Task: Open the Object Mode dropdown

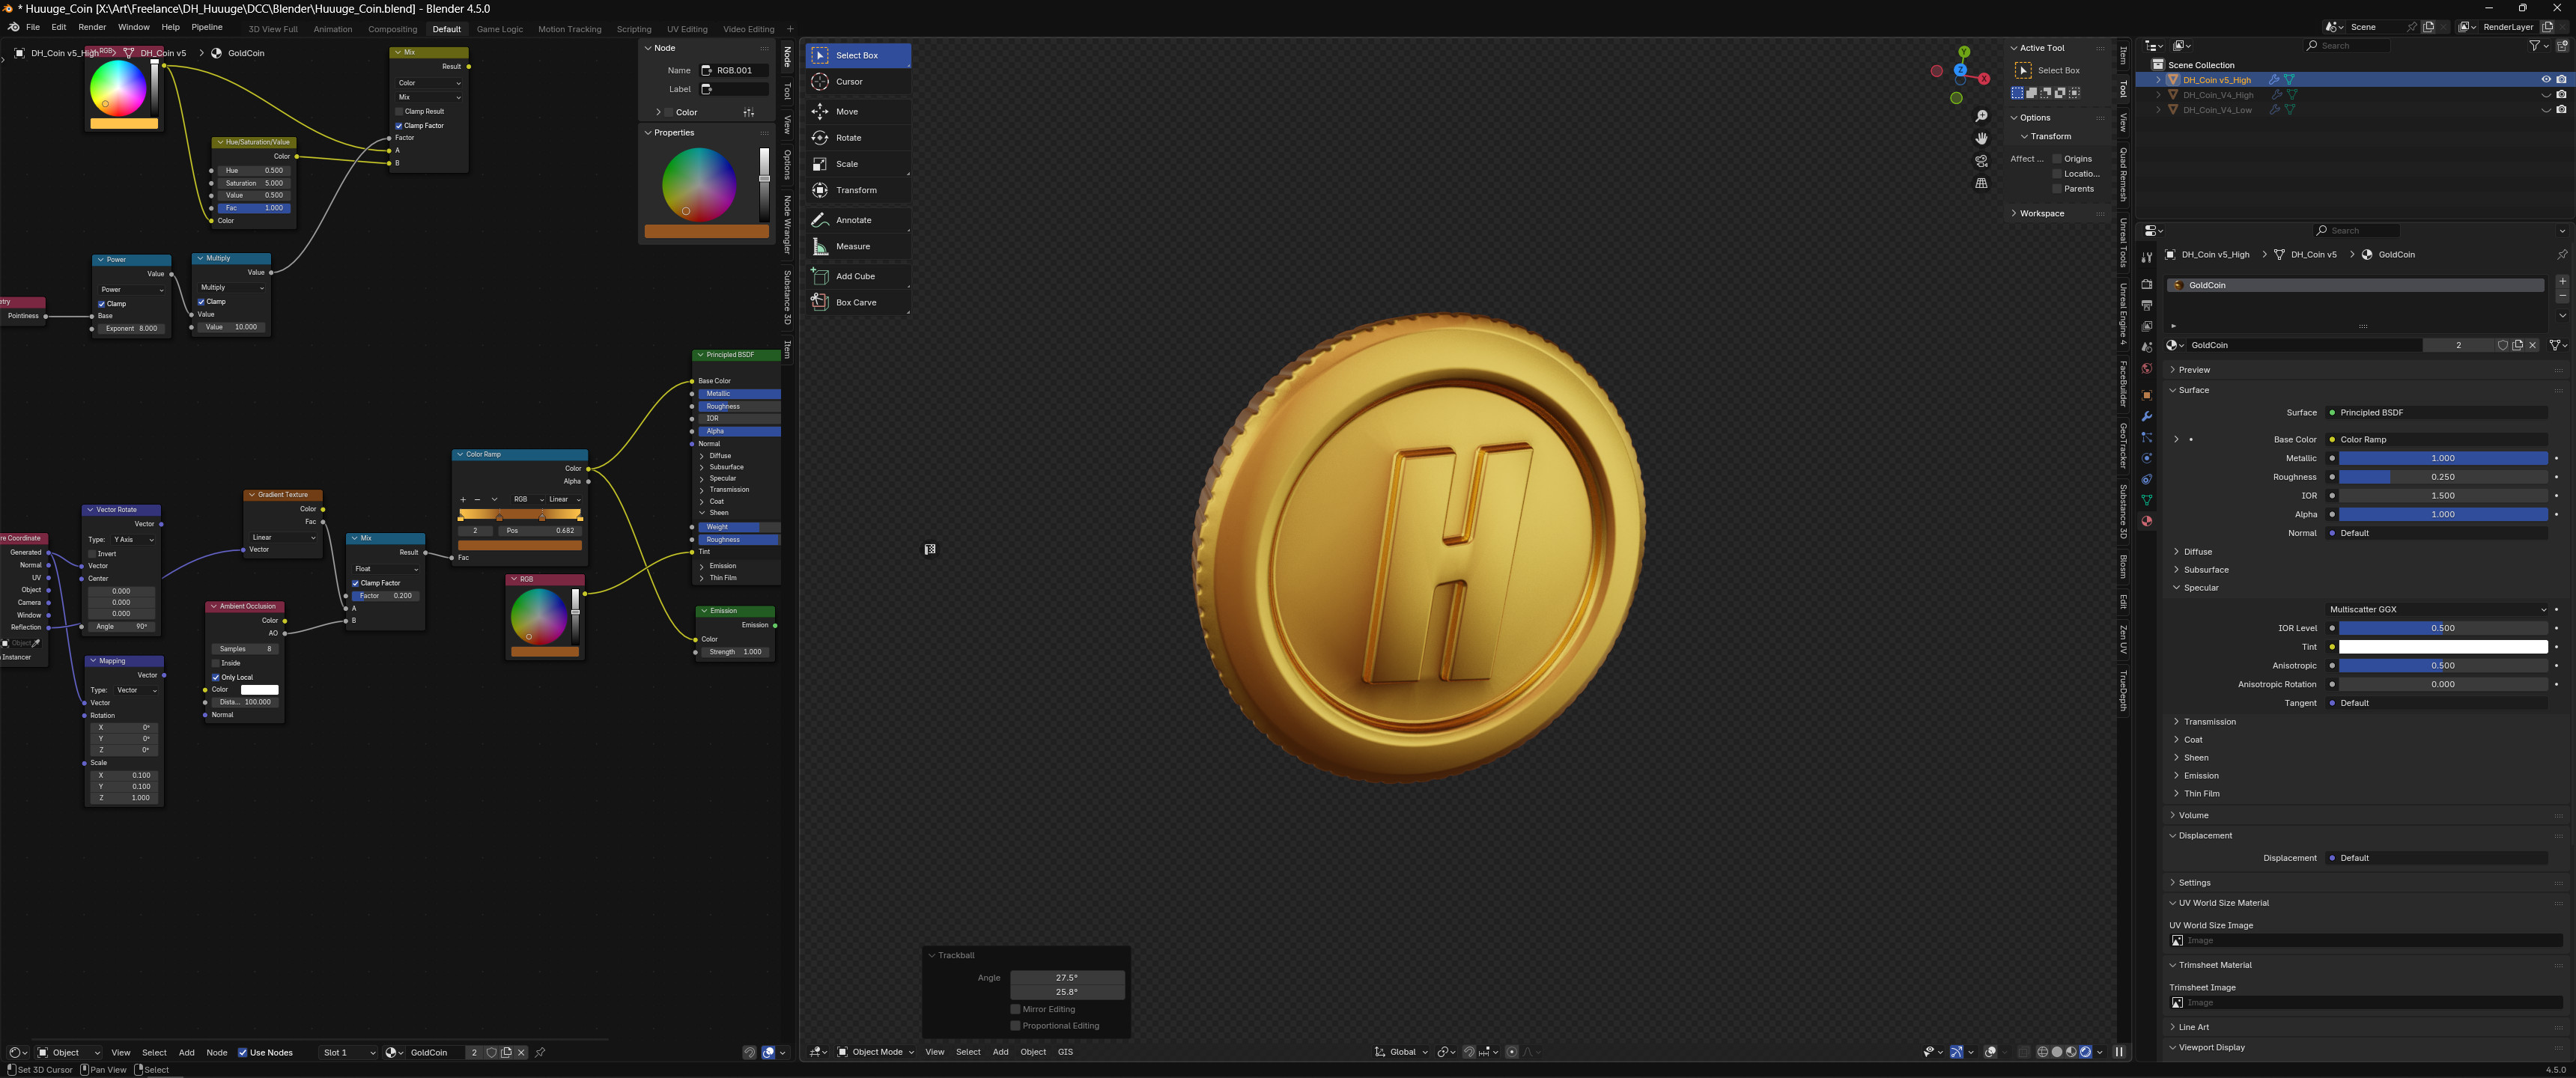Action: tap(875, 1052)
